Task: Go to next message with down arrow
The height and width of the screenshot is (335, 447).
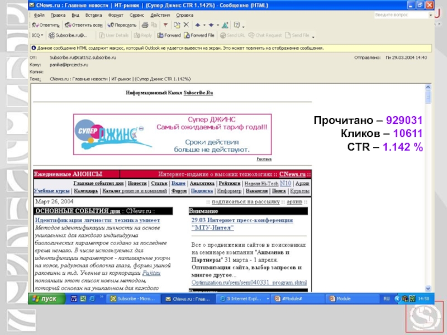Action: (211, 25)
